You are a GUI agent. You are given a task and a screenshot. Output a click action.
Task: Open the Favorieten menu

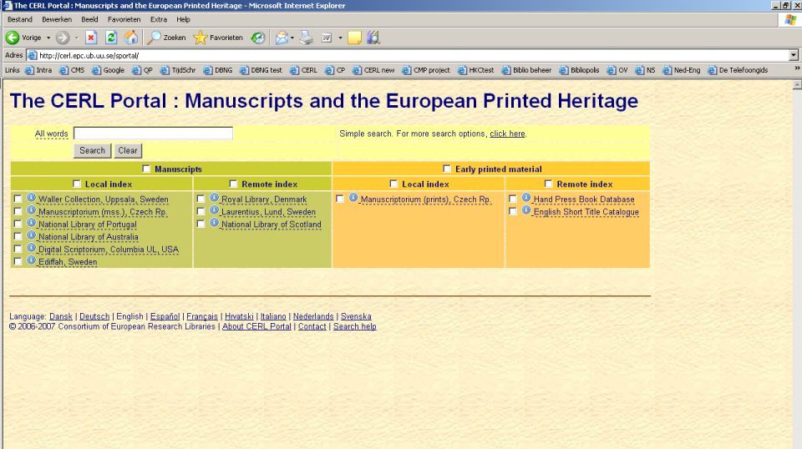point(124,19)
